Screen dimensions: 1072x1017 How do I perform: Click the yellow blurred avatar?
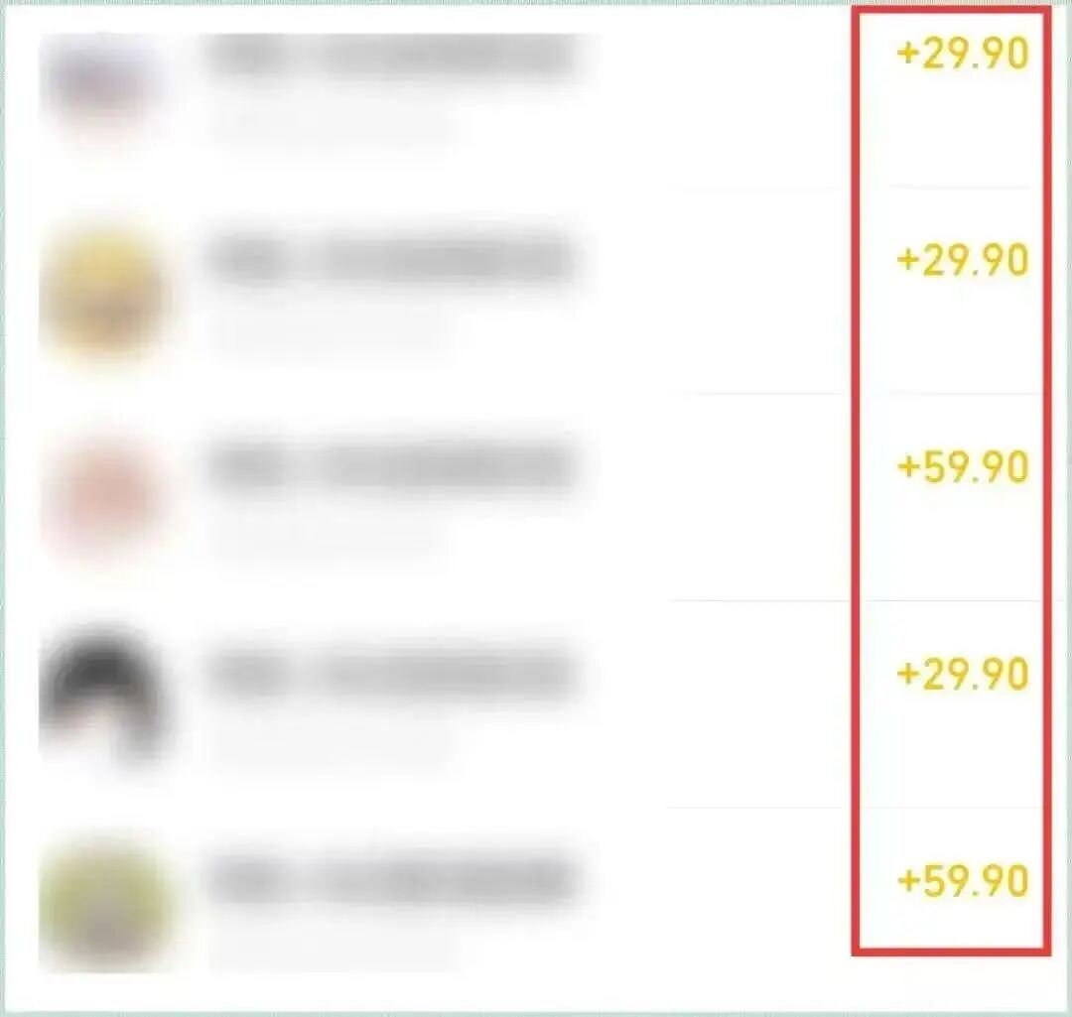102,298
